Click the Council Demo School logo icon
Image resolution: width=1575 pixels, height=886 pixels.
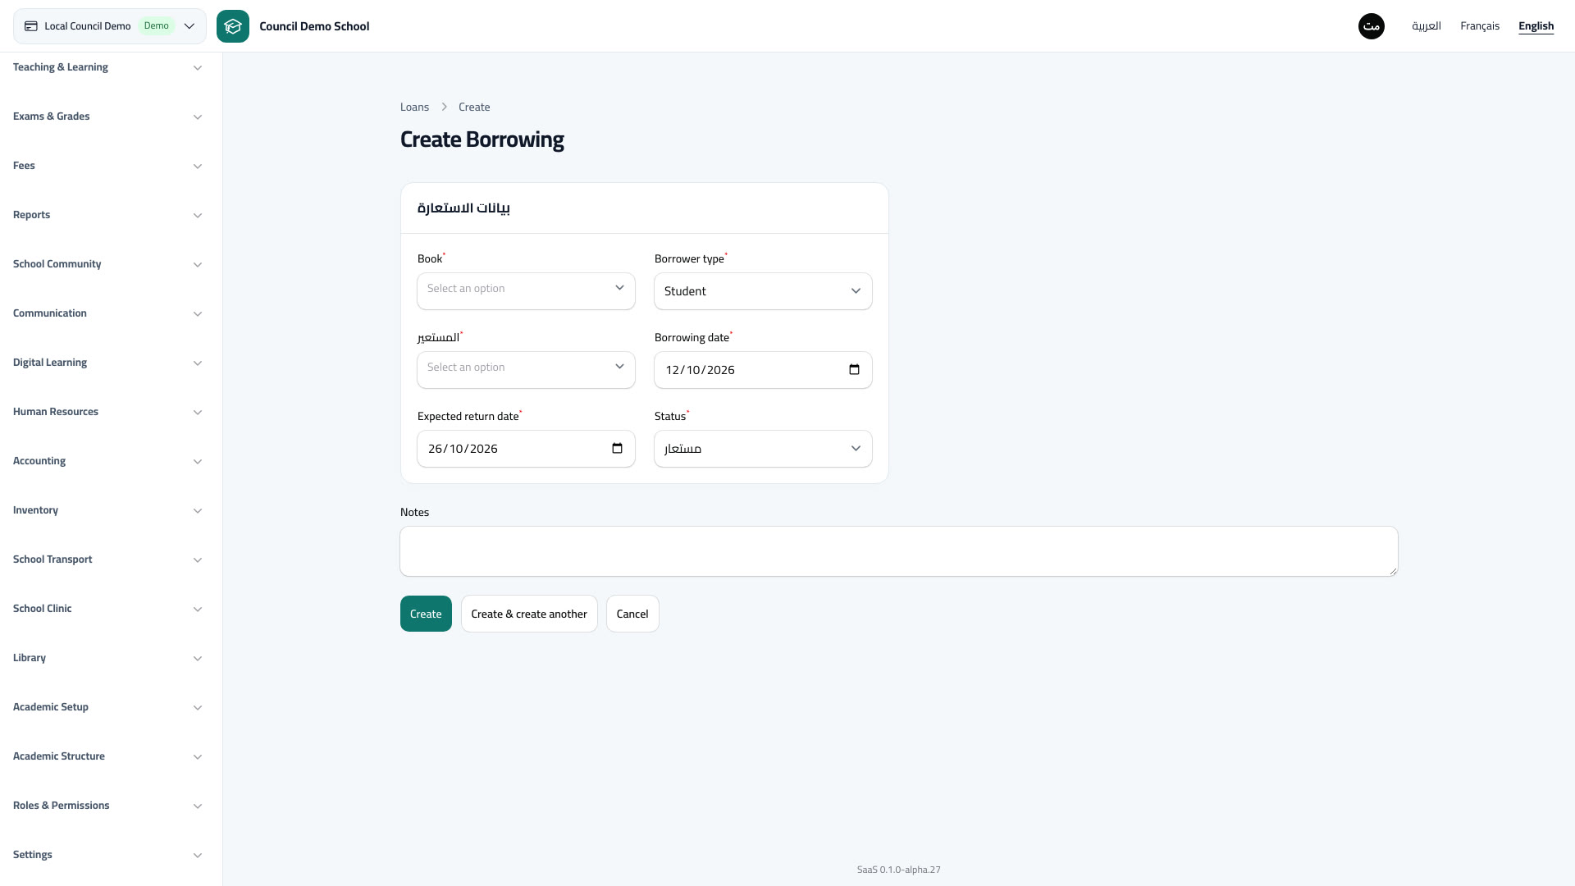point(233,26)
